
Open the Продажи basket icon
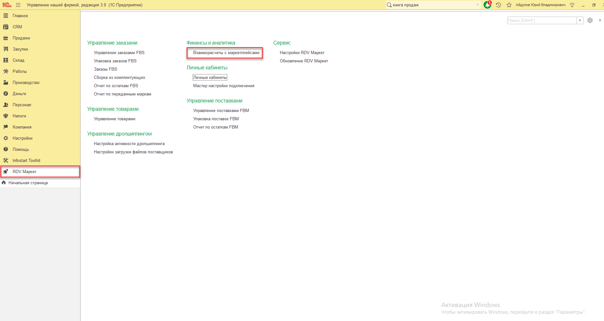6,38
